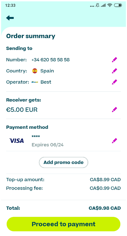Edit the receiver amount €5.00 EUR pencil

pos(114,110)
